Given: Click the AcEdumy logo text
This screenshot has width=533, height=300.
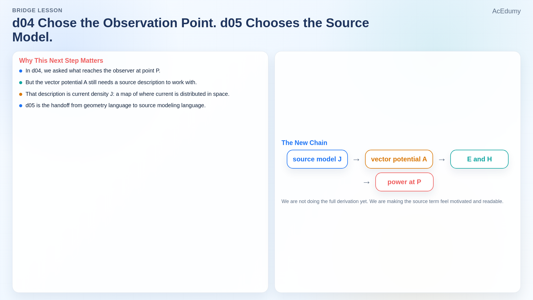Looking at the screenshot, I should pyautogui.click(x=506, y=11).
